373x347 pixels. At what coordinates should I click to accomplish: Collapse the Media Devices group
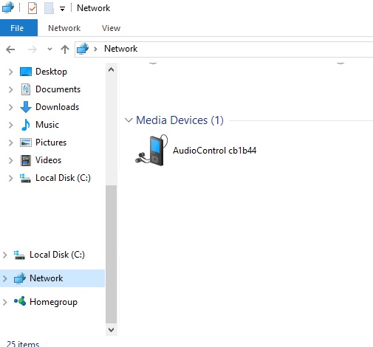click(129, 120)
